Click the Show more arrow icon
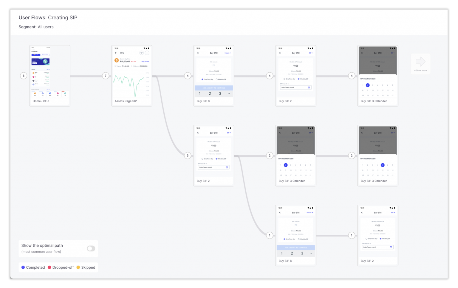This screenshot has width=458, height=288. click(x=420, y=62)
